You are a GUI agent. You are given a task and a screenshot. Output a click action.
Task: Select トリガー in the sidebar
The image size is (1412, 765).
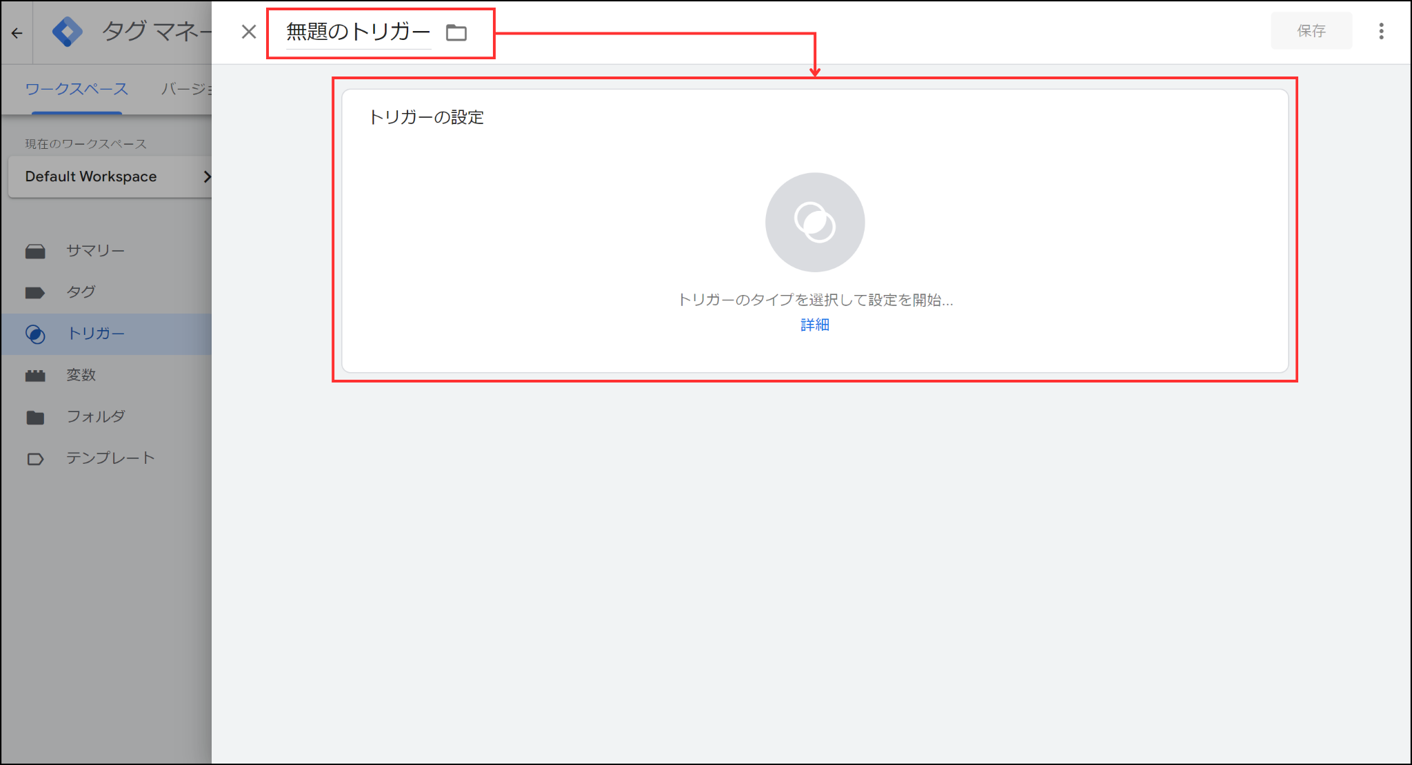click(x=107, y=334)
